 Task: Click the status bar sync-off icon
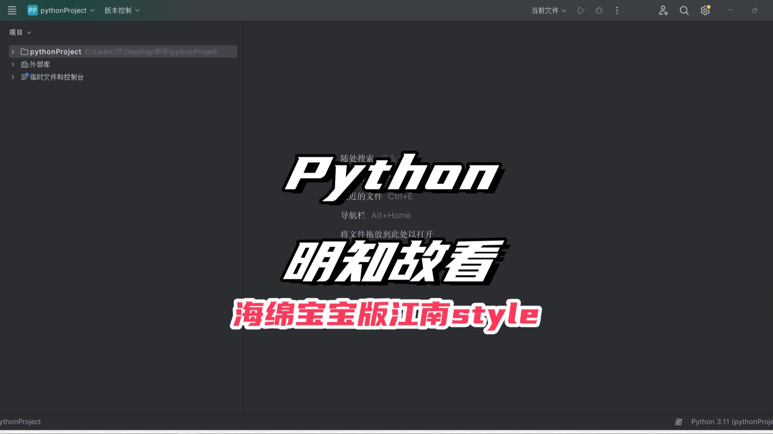coord(679,422)
